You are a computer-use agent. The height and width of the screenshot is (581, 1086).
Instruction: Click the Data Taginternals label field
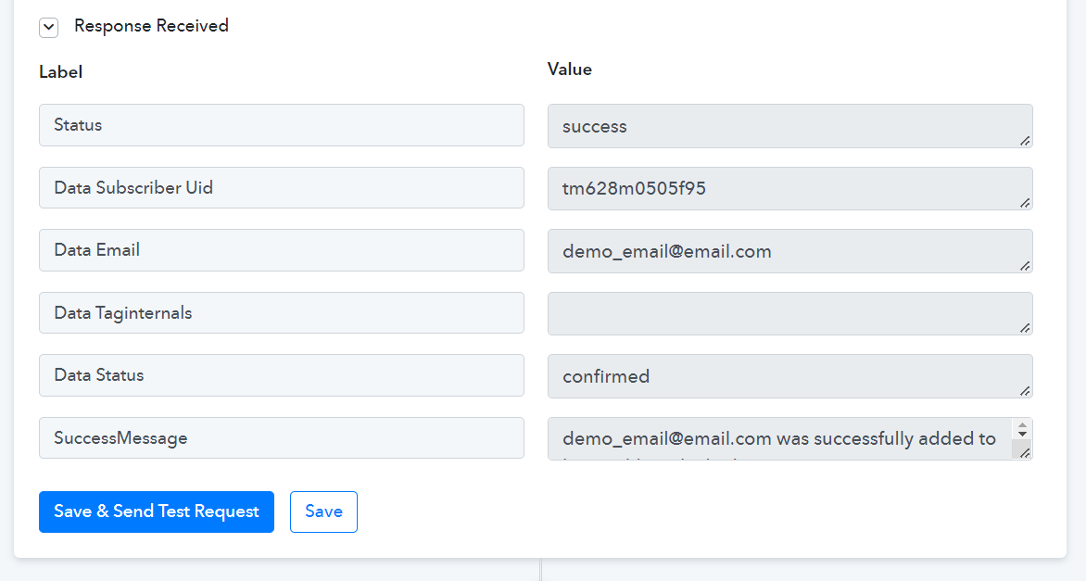click(x=281, y=312)
